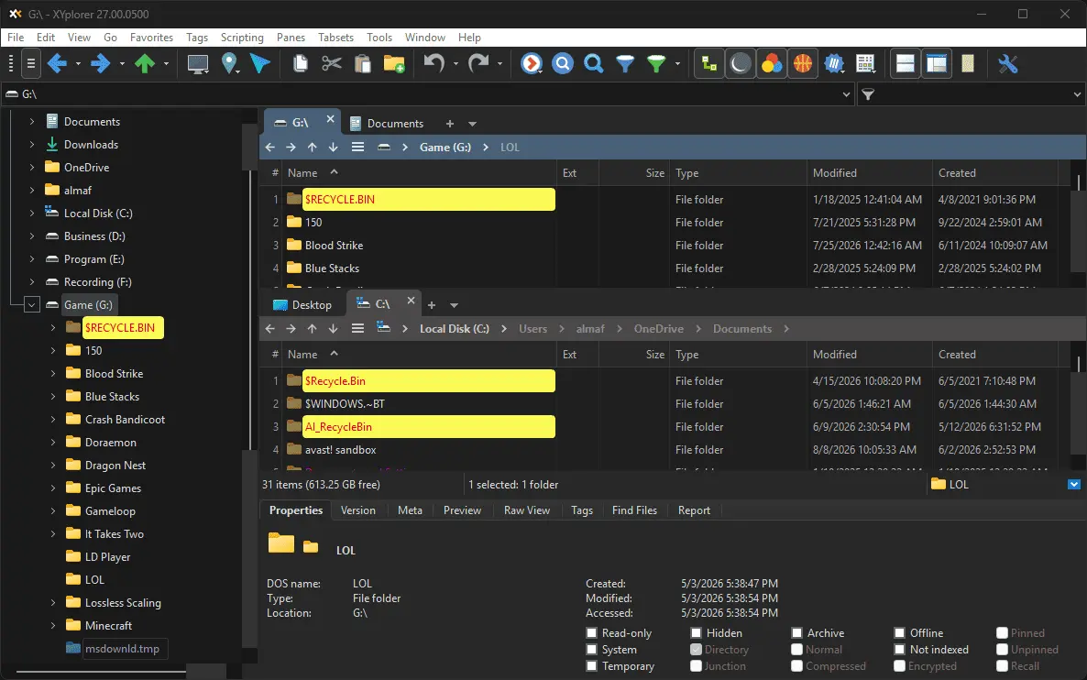Viewport: 1087px width, 680px height.
Task: Go back with the blue Back arrow
Action: 57,64
